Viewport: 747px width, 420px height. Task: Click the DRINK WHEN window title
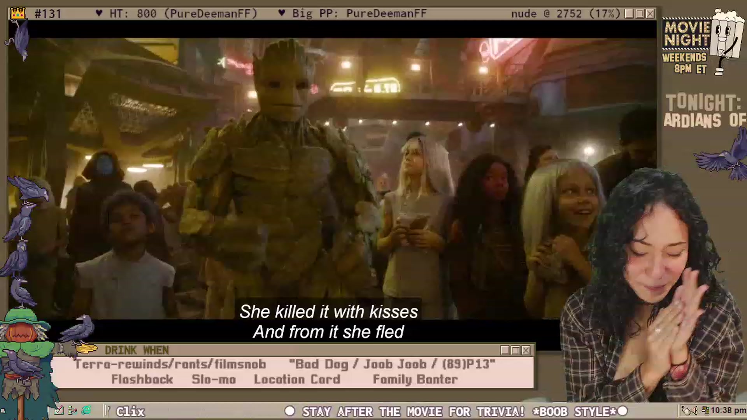coord(137,350)
